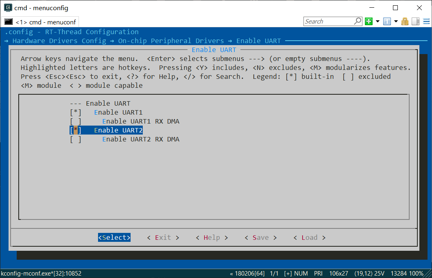Click the 'PRI' indicator in status bar
This screenshot has height=278, width=432.
[318, 274]
